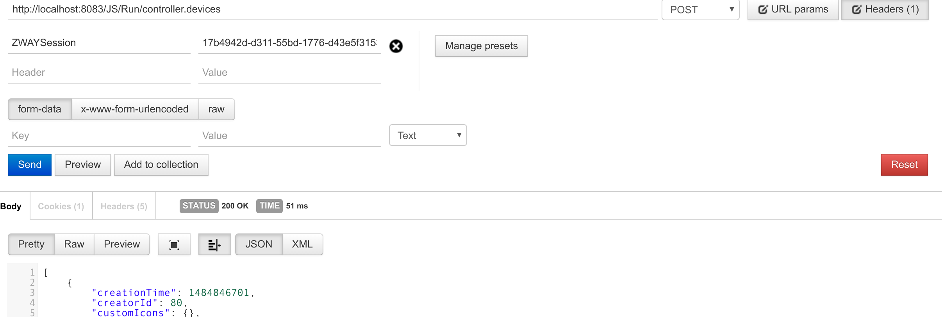The image size is (942, 317).
Task: Toggle line wrapping icon in response
Action: tap(214, 244)
